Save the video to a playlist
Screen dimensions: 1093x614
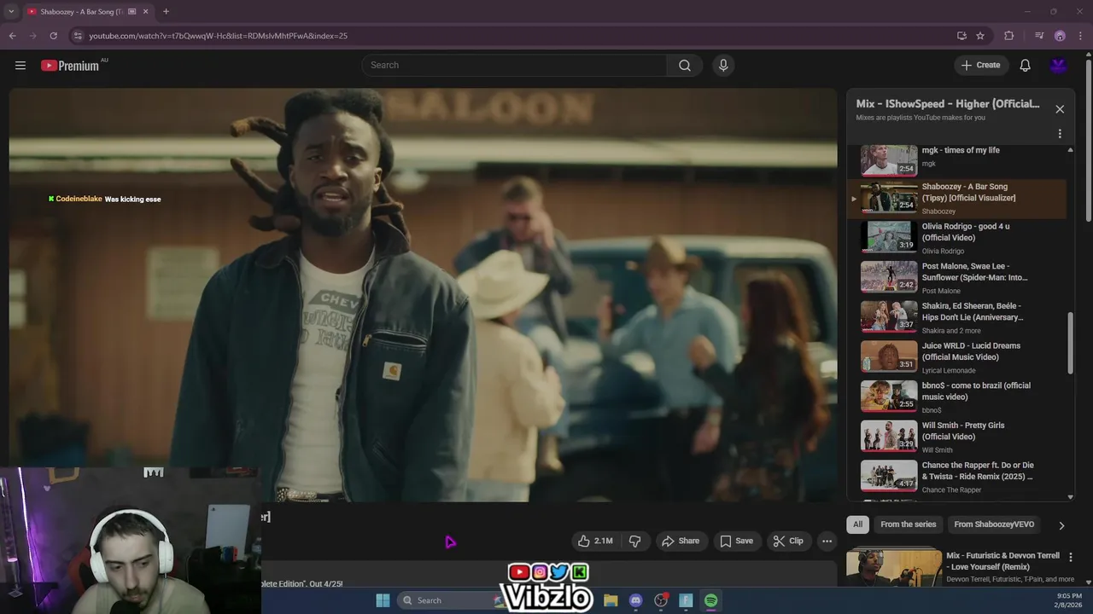point(735,541)
